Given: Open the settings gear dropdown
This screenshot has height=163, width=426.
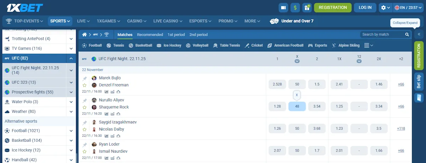Looking at the screenshot, I should pos(385,7).
